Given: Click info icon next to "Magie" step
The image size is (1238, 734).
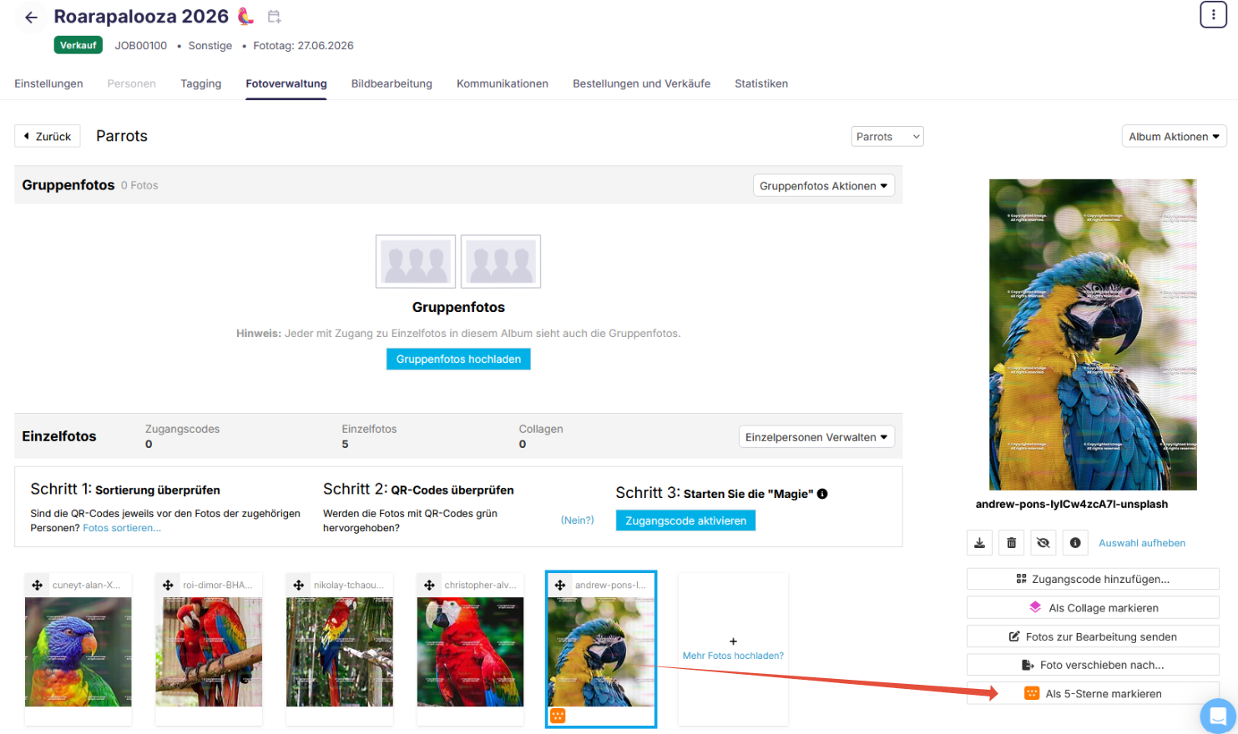Looking at the screenshot, I should (822, 494).
